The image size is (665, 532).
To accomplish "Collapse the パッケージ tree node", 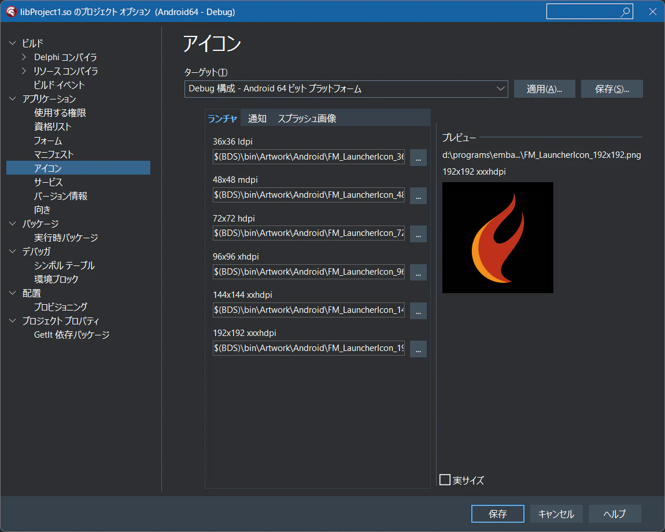I will [13, 223].
